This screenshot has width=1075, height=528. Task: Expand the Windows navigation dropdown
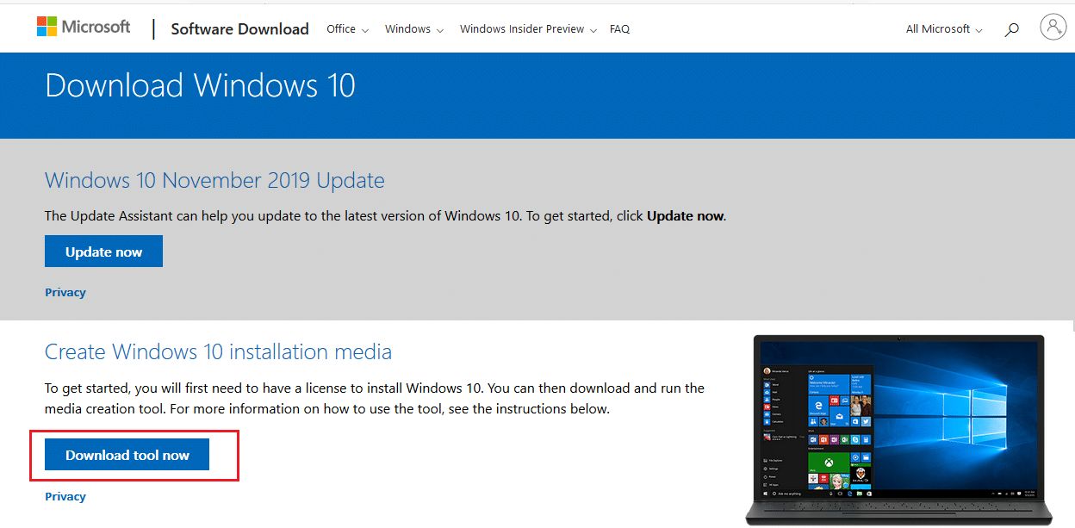(413, 29)
